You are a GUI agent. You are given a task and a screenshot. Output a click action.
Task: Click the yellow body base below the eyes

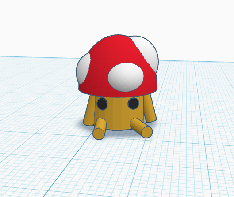pyautogui.click(x=118, y=124)
